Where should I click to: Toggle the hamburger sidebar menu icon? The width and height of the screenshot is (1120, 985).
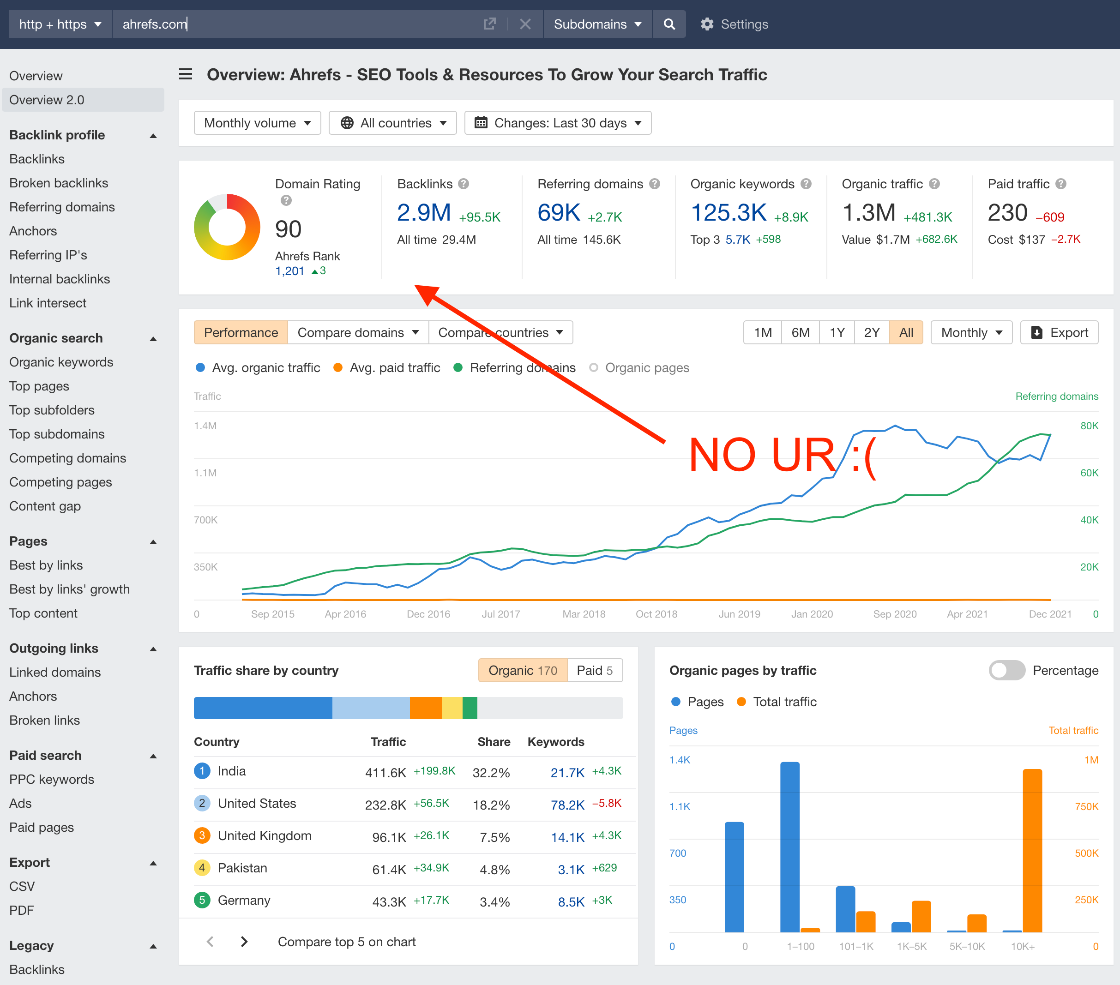186,74
